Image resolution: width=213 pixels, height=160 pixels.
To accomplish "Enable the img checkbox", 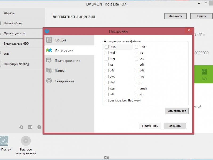I will (107, 59).
